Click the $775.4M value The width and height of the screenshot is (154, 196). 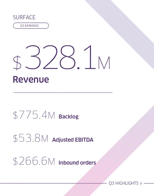coord(34,115)
